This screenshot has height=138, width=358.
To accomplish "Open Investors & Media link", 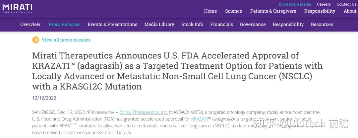I will tap(295, 4).
